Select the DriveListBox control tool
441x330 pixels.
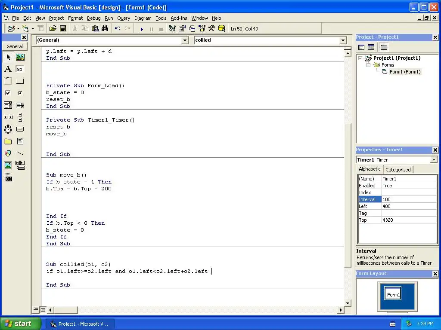coord(20,129)
